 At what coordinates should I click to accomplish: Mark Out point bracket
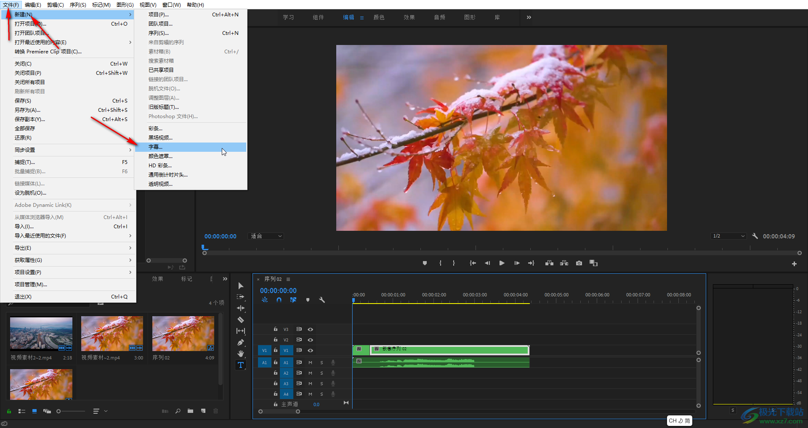click(454, 263)
